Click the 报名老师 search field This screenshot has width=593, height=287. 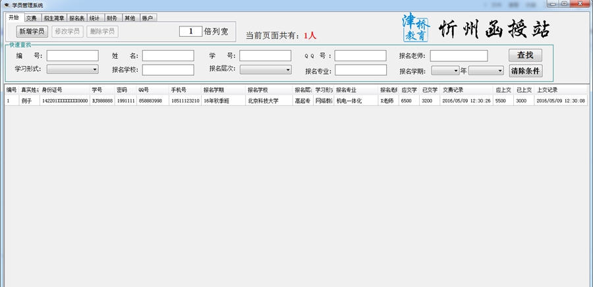click(x=459, y=55)
